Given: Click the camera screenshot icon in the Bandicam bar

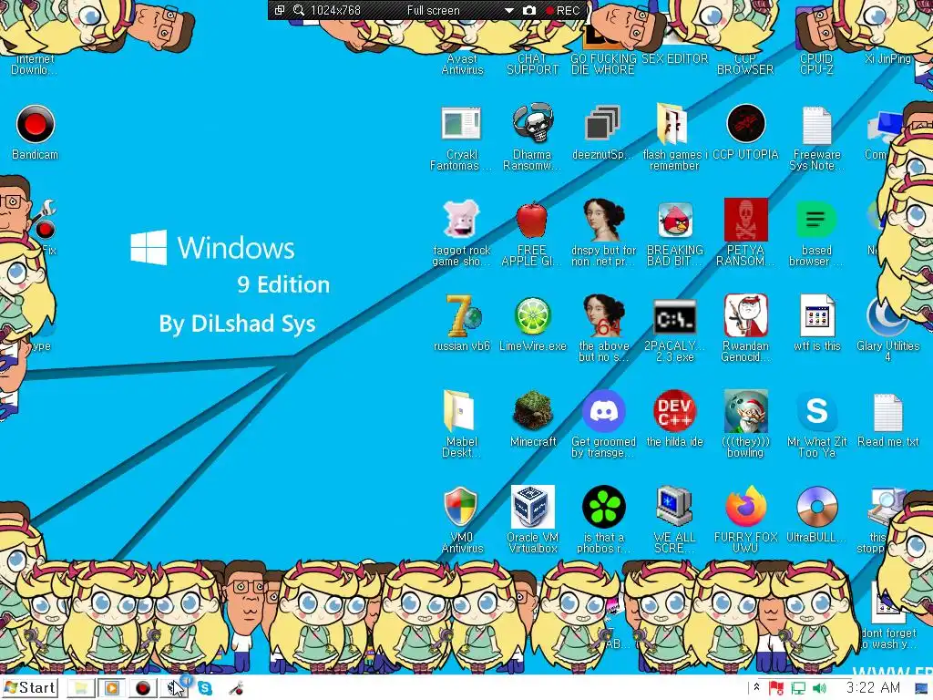Looking at the screenshot, I should [529, 10].
